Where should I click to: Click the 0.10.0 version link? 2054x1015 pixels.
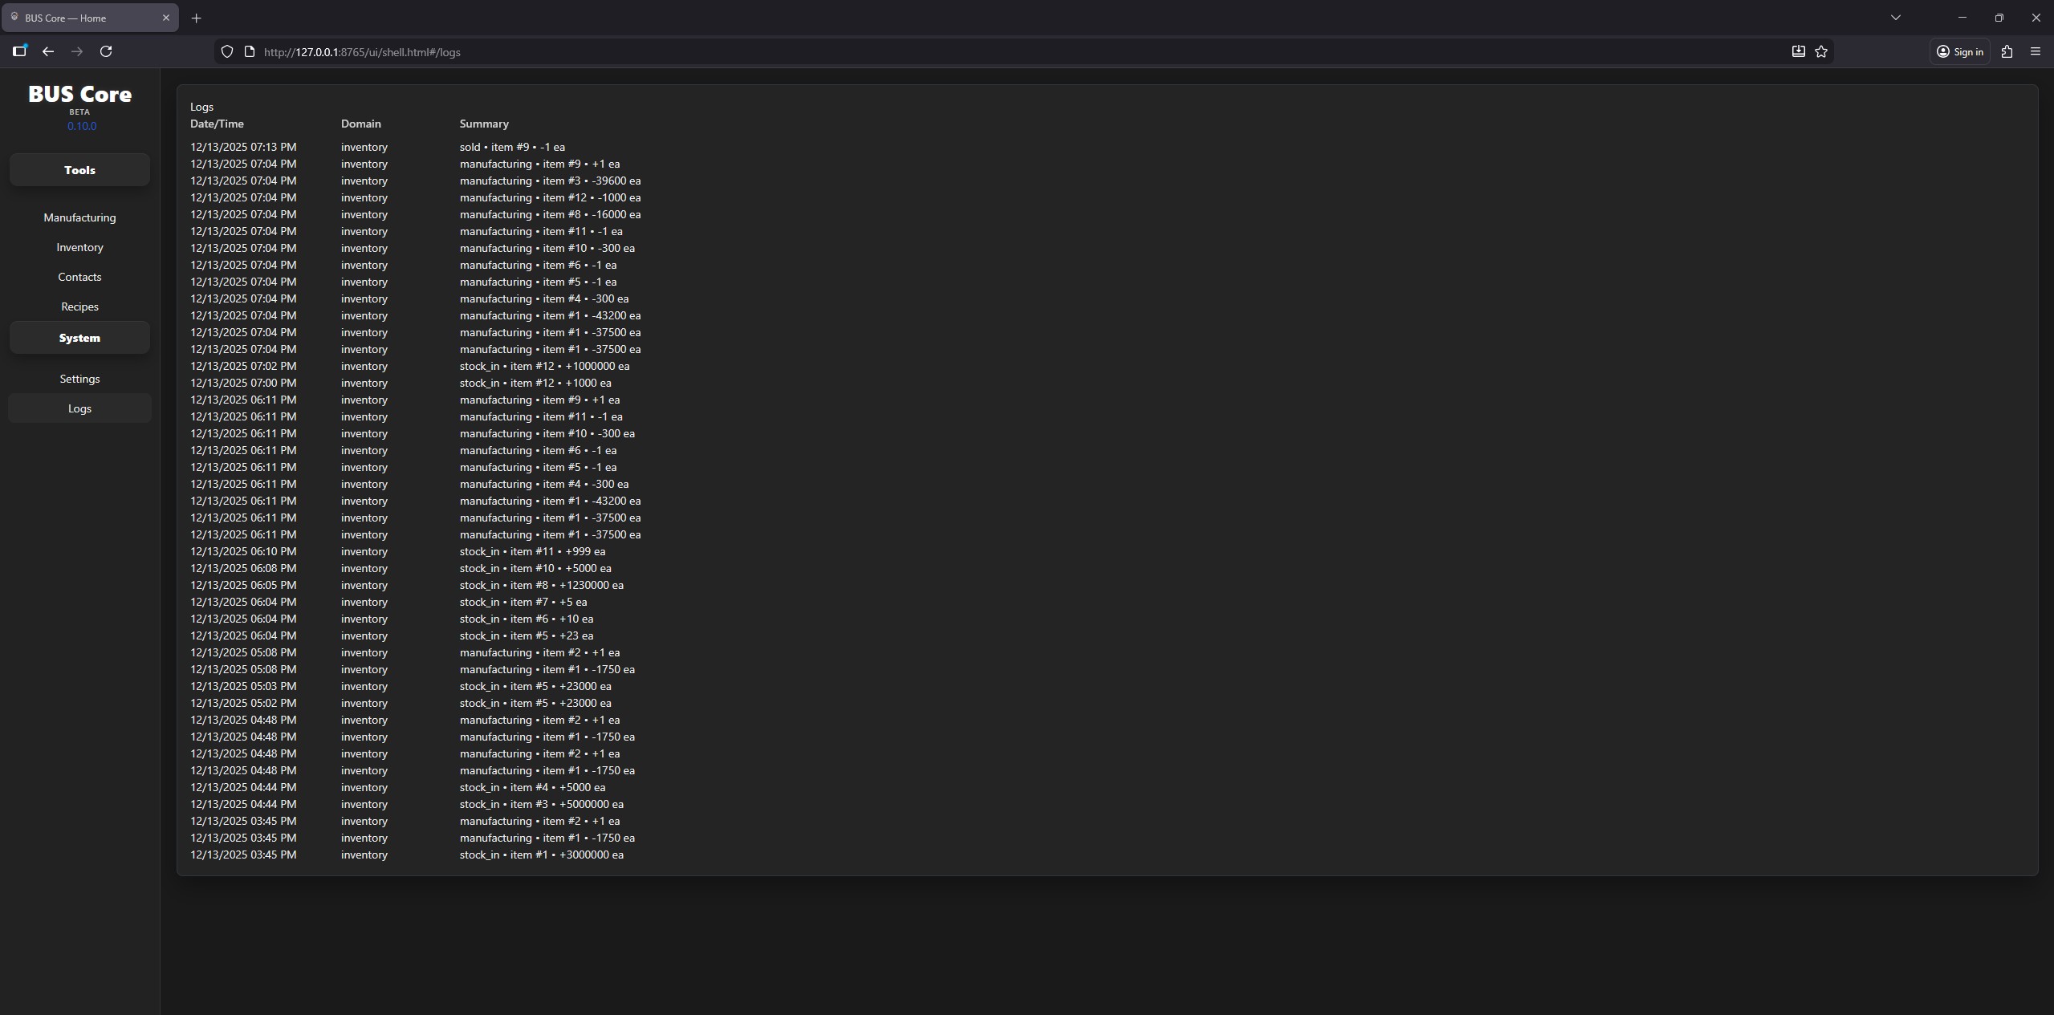point(82,126)
